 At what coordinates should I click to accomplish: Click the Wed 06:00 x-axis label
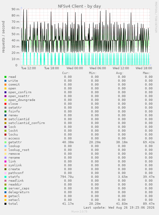pos(98,68)
